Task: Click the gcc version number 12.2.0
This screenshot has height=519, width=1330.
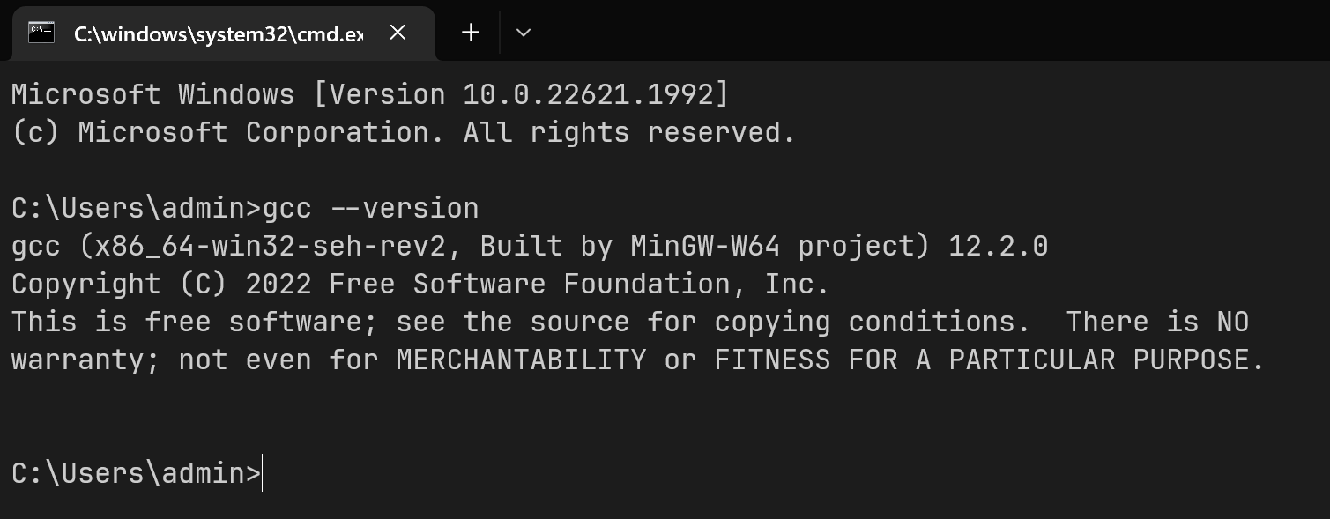Action: pos(999,246)
